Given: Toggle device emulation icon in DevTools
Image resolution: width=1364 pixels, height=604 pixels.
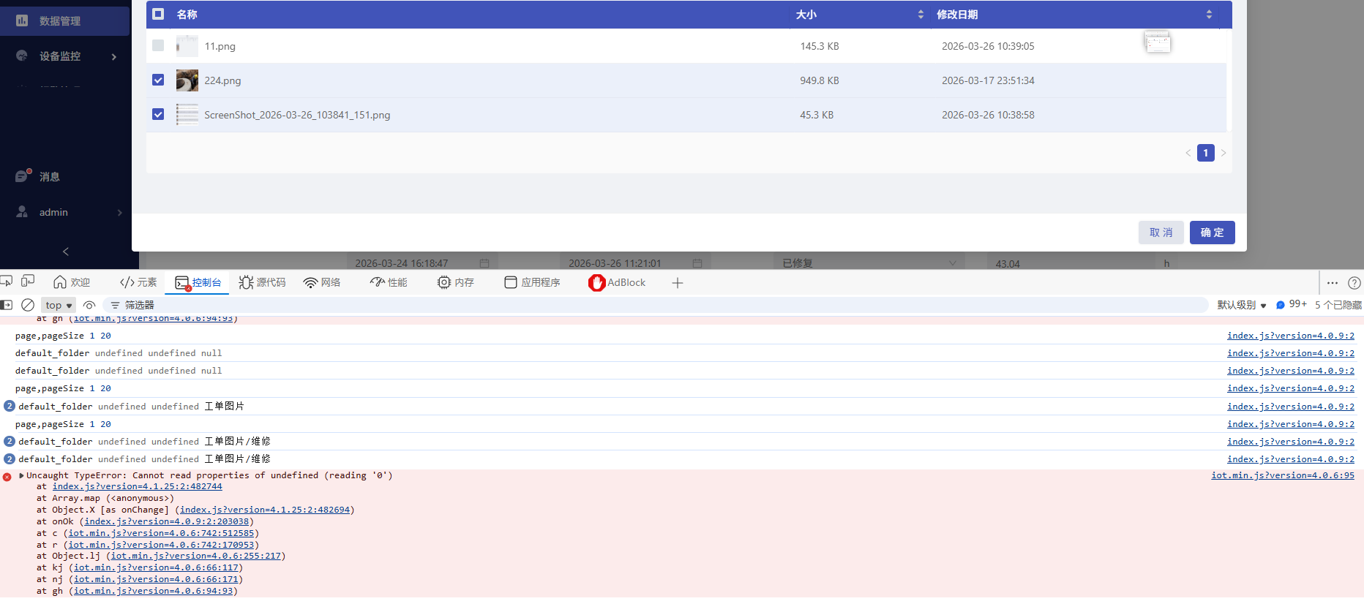Looking at the screenshot, I should (28, 282).
